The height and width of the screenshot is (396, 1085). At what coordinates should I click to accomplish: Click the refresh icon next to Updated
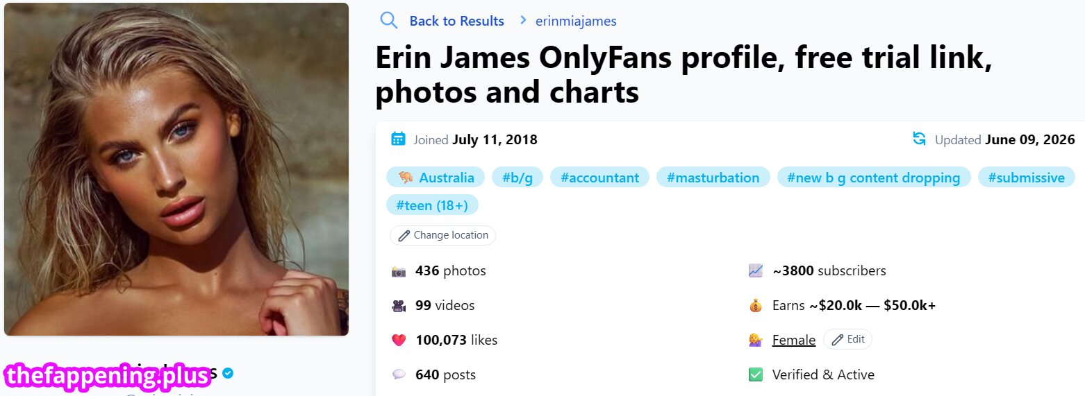[x=919, y=139]
